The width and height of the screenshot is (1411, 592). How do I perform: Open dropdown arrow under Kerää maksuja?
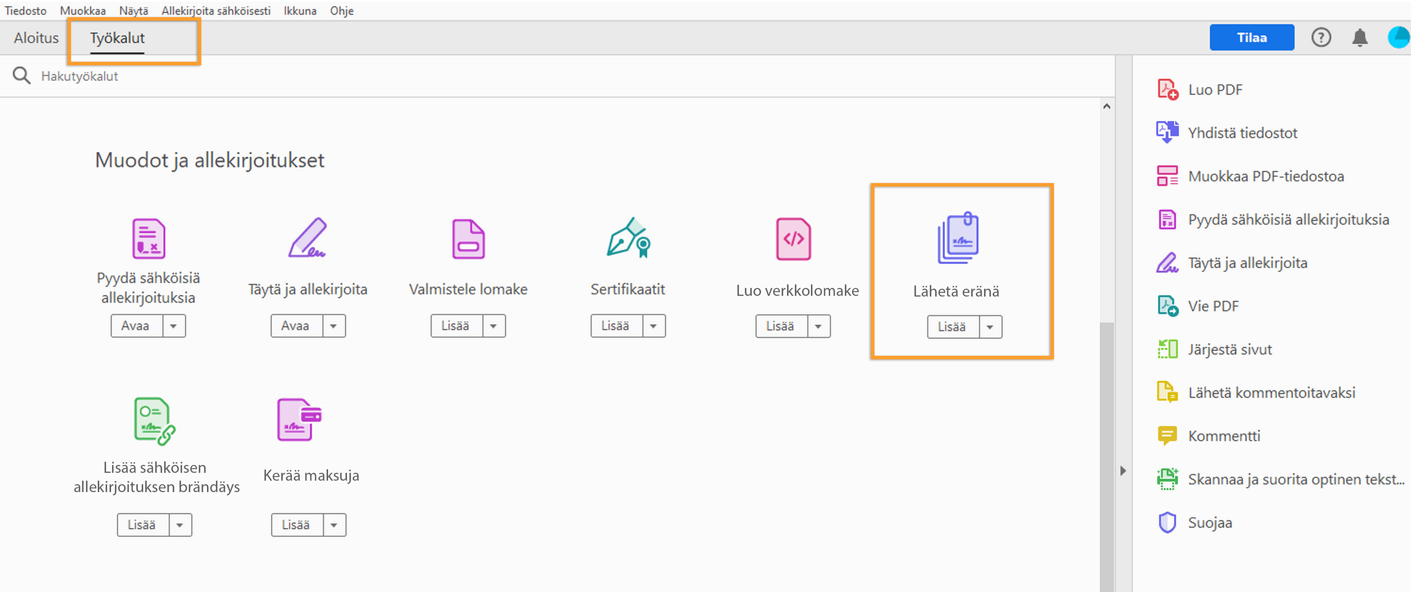click(x=334, y=525)
